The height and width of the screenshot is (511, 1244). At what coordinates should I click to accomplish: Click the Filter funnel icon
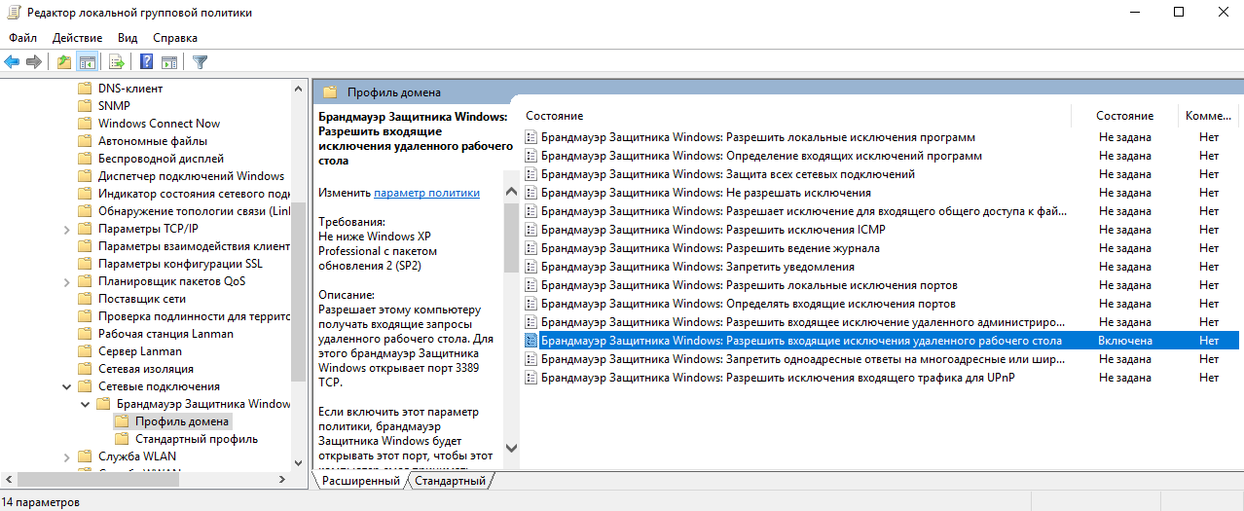pos(200,62)
